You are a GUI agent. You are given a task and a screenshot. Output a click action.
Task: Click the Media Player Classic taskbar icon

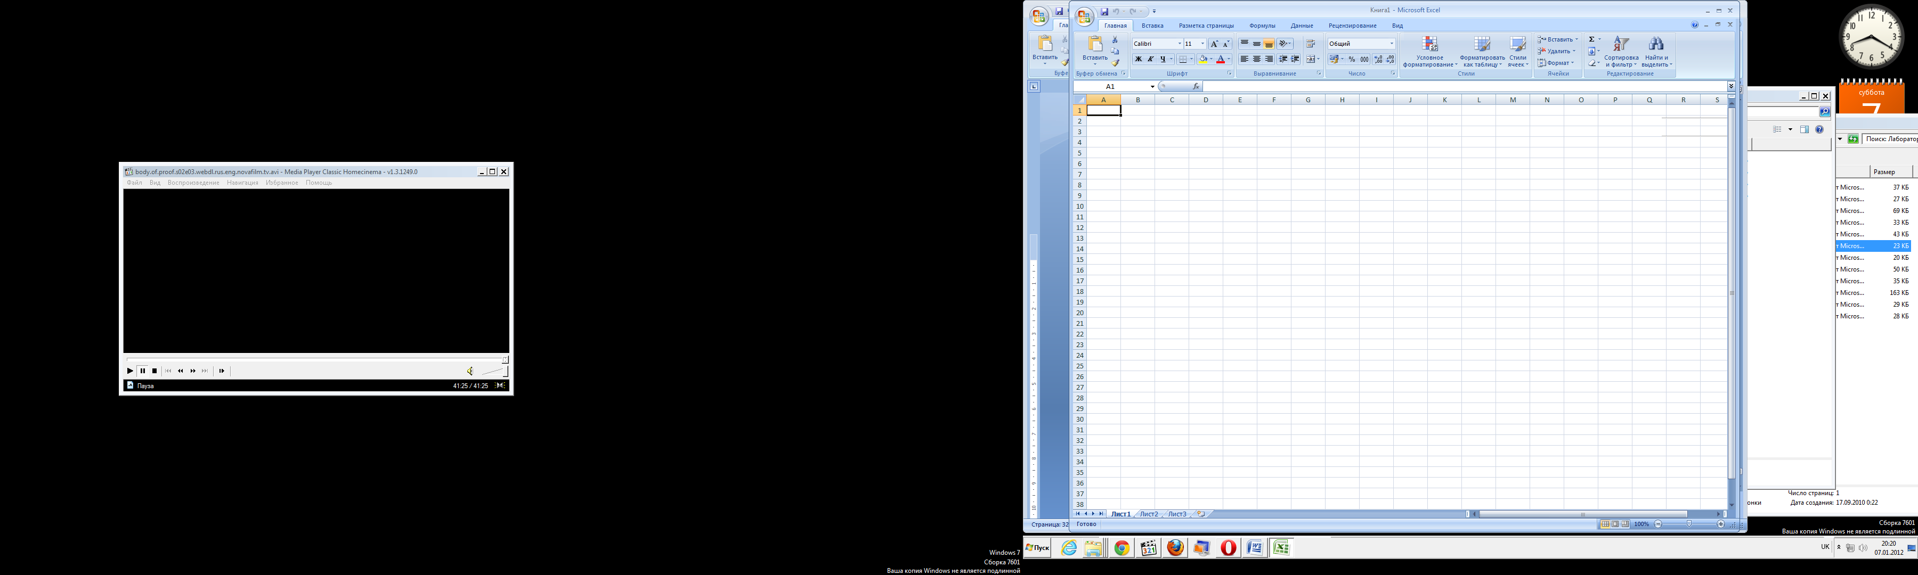click(x=1148, y=548)
